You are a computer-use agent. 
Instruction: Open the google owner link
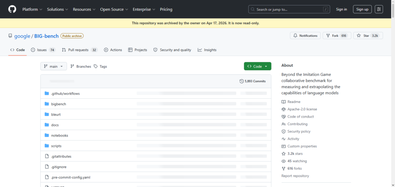pyautogui.click(x=22, y=36)
